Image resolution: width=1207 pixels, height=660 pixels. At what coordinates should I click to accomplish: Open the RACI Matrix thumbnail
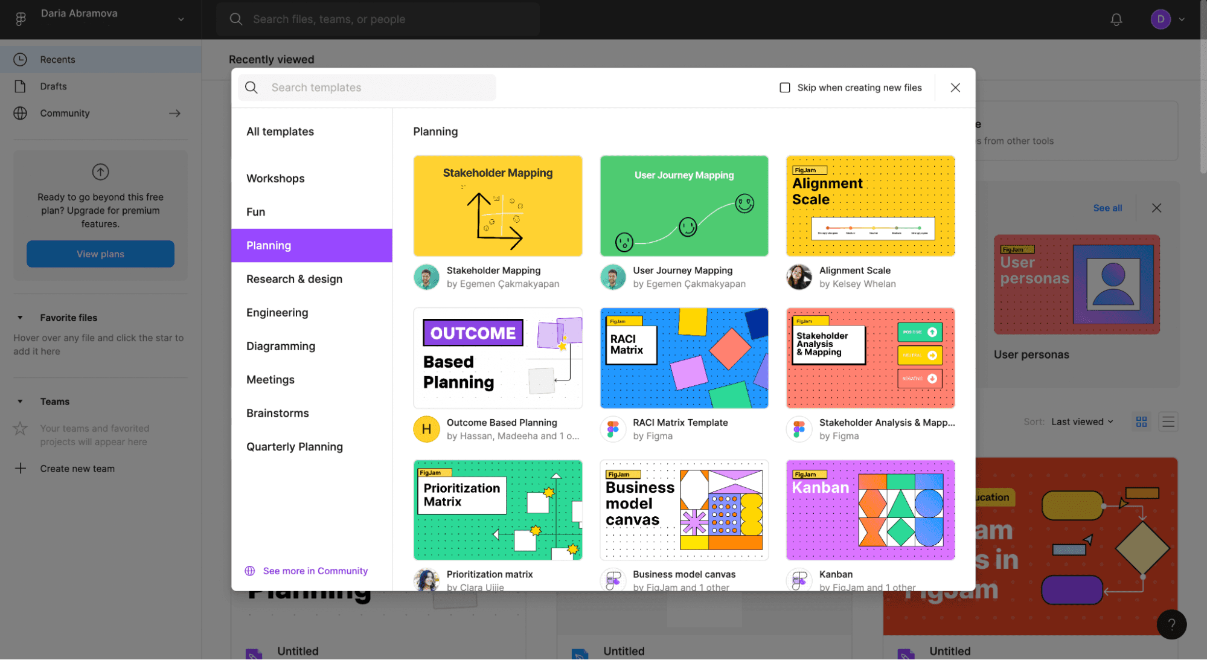[684, 358]
